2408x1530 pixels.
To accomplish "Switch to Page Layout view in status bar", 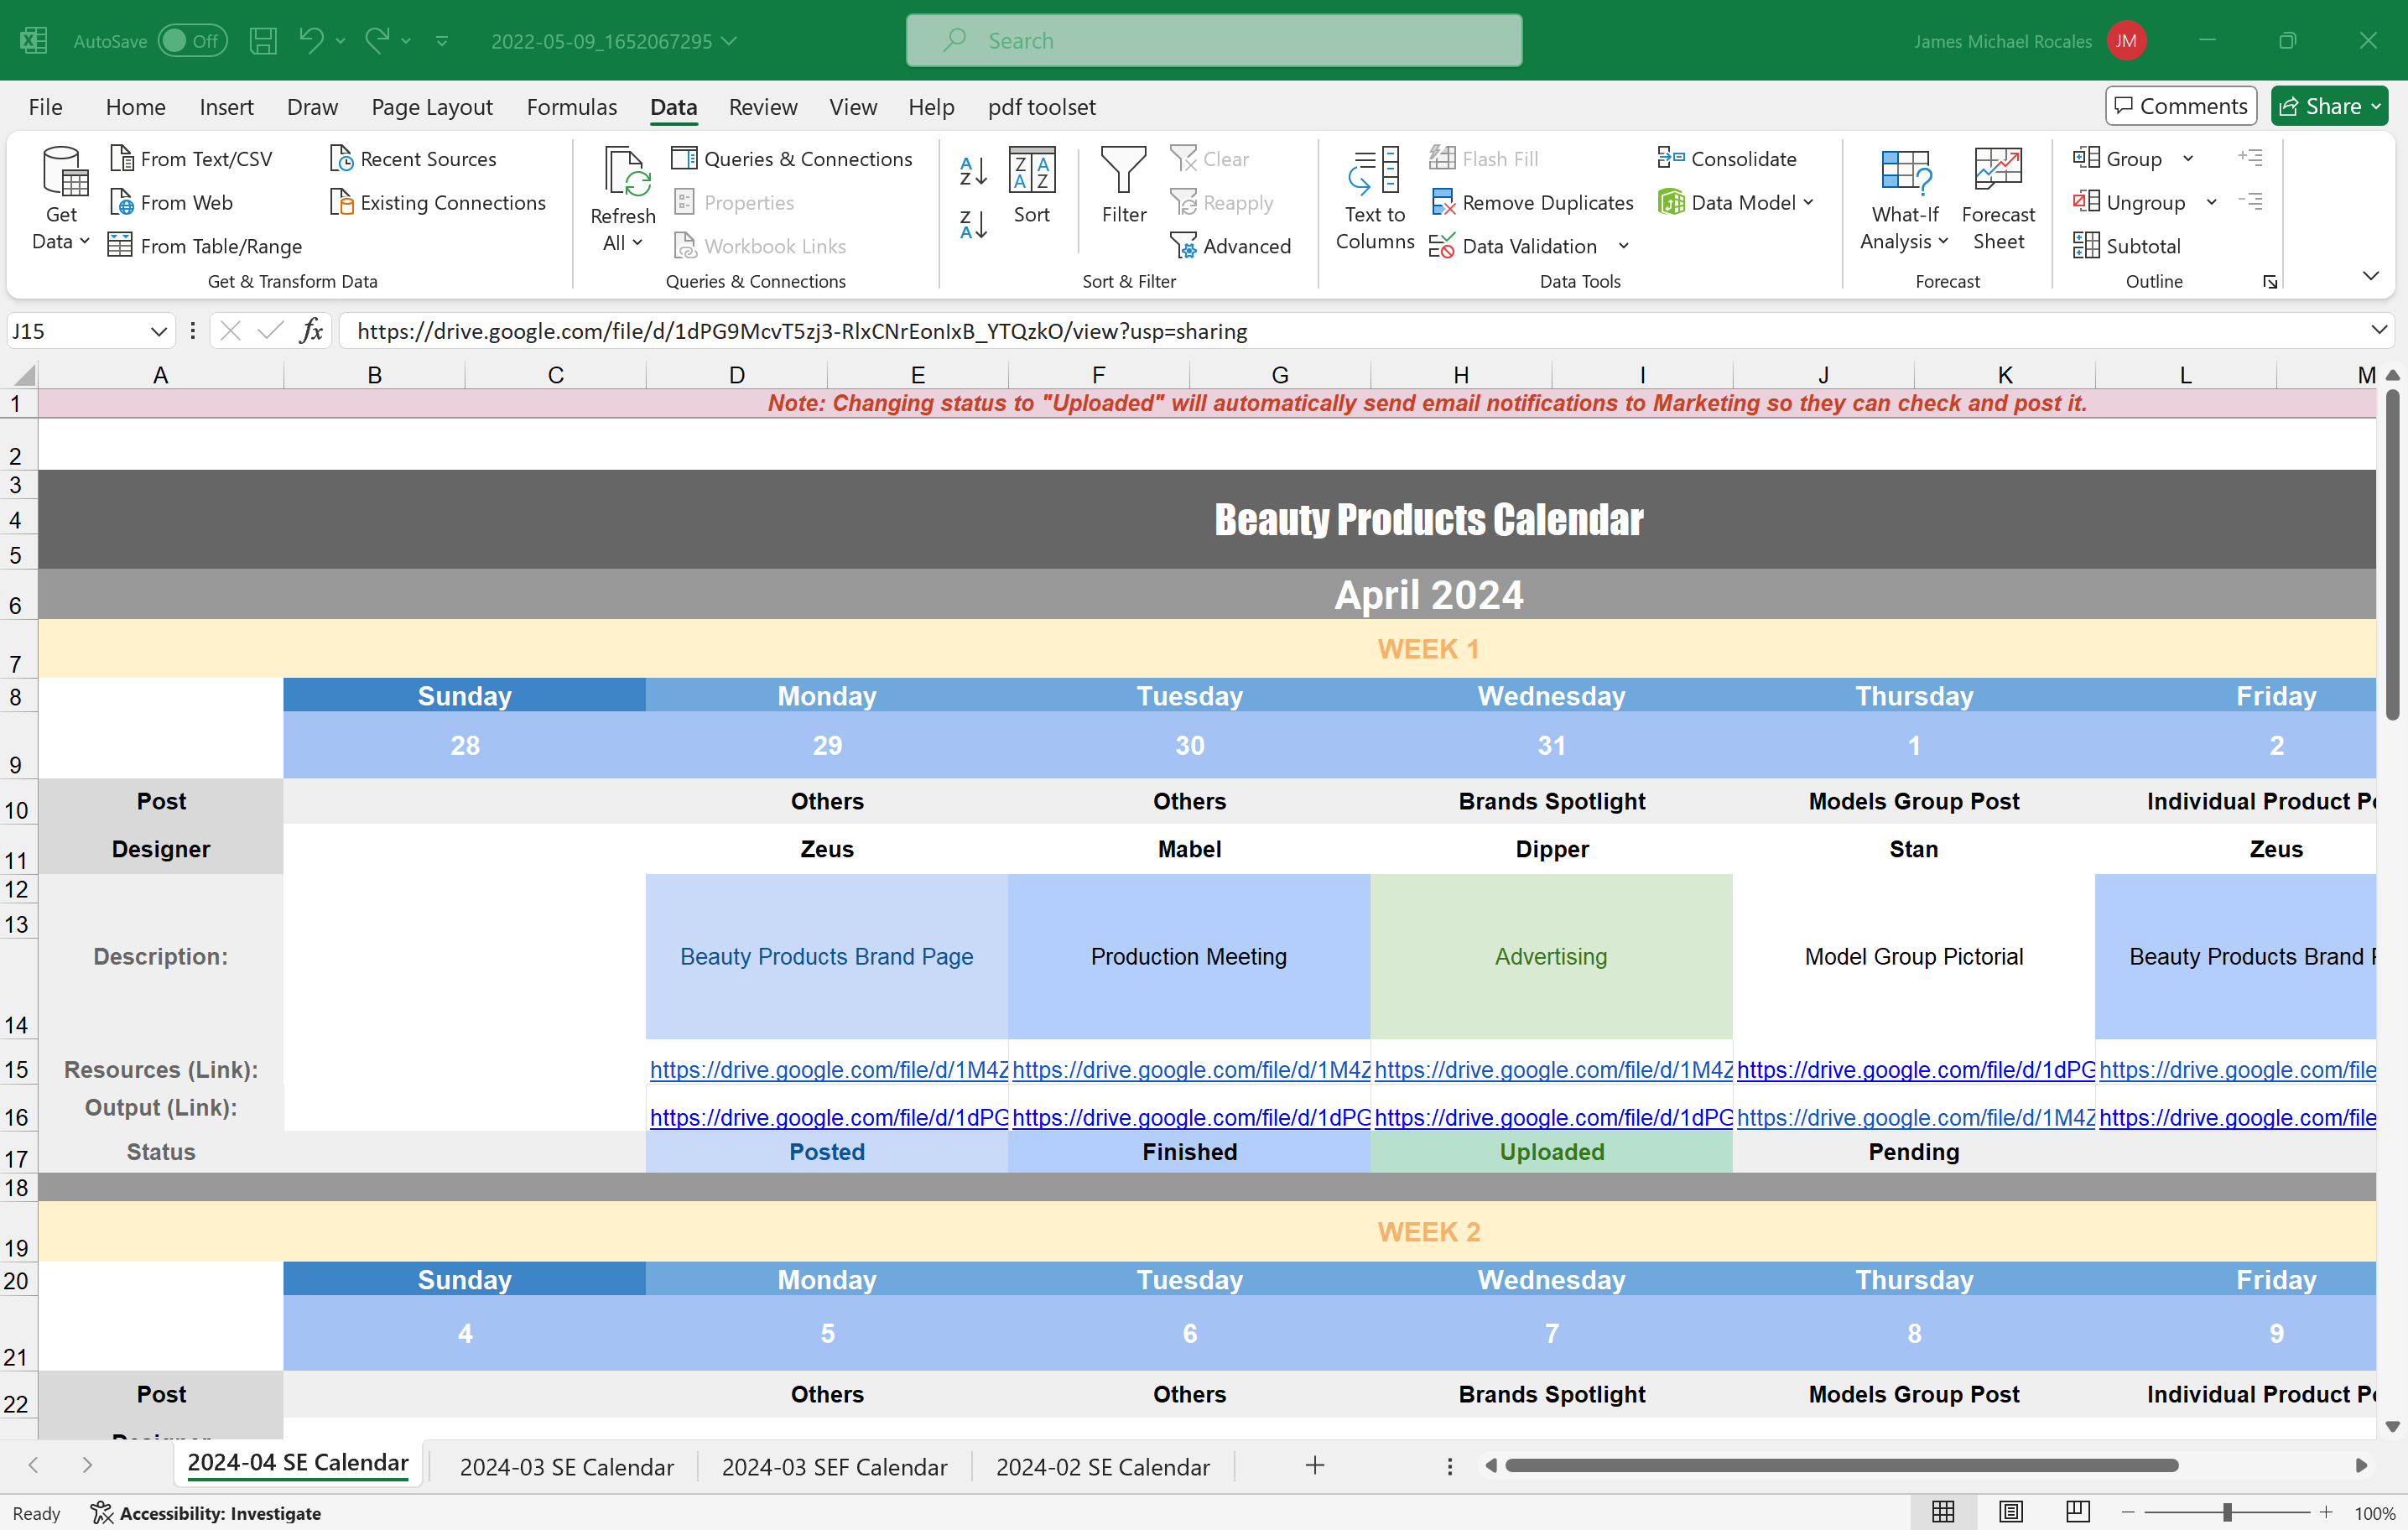I will pos(2010,1512).
